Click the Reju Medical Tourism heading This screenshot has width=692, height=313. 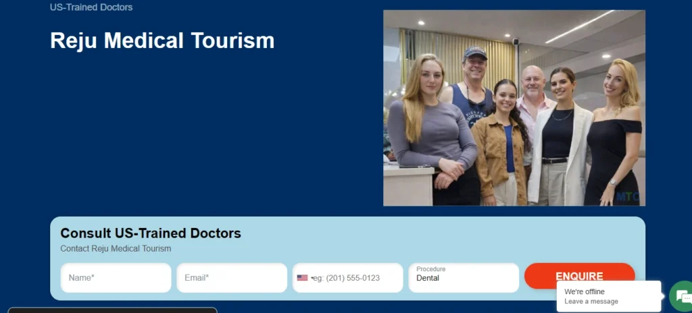point(162,40)
